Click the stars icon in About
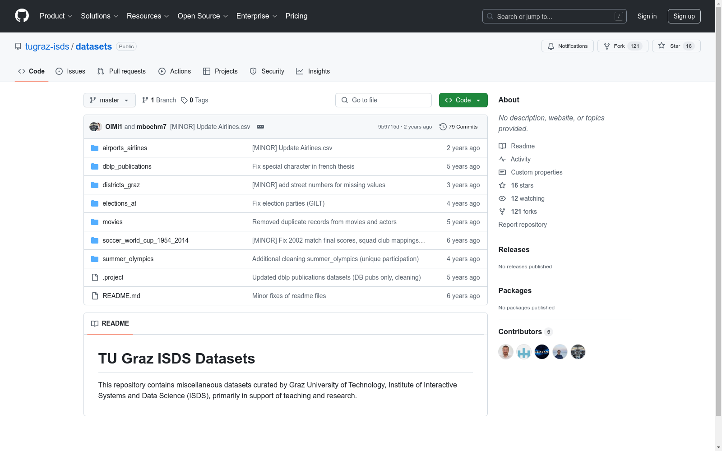722x451 pixels. tap(502, 185)
